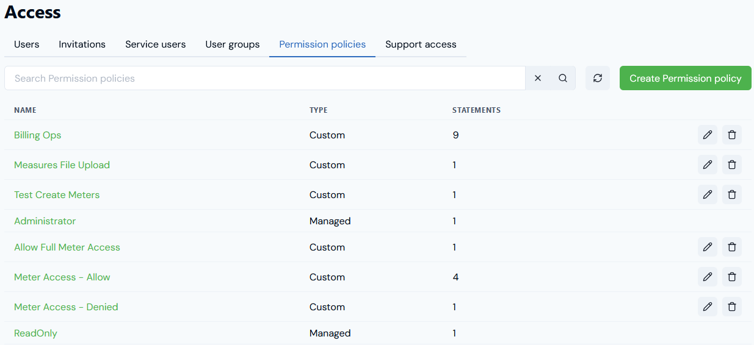The height and width of the screenshot is (345, 754).
Task: Open the Service users tab
Action: pos(156,44)
